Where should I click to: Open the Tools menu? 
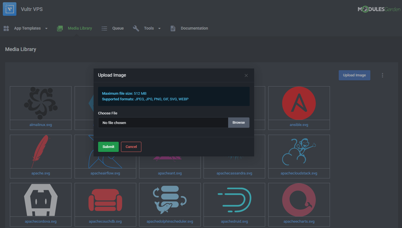[x=149, y=28]
